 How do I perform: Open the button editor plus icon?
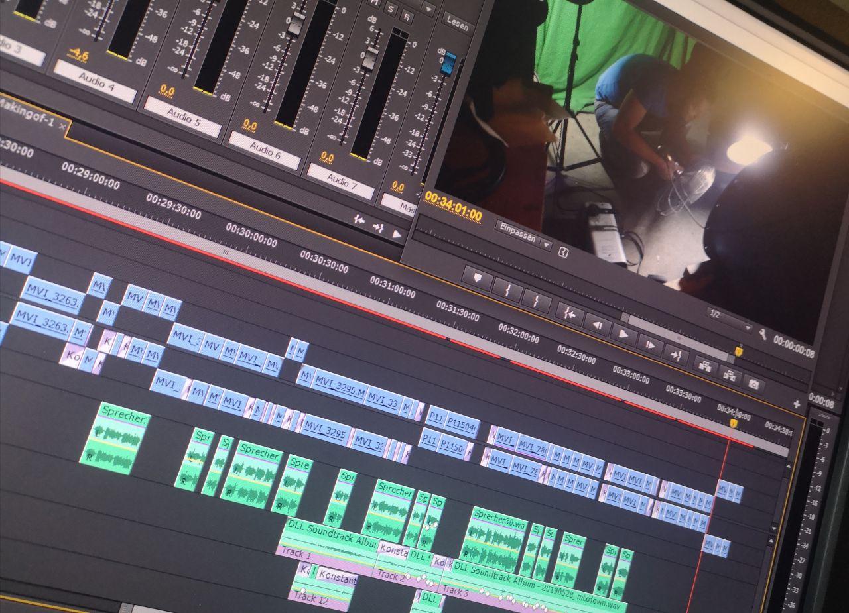797,404
